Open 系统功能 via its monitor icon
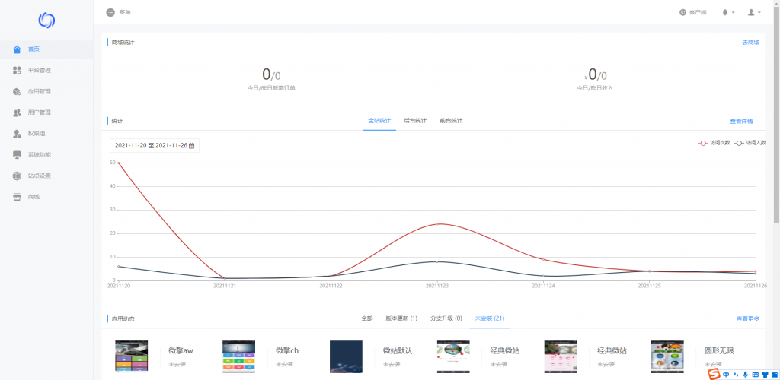Image resolution: width=780 pixels, height=380 pixels. pyautogui.click(x=18, y=155)
